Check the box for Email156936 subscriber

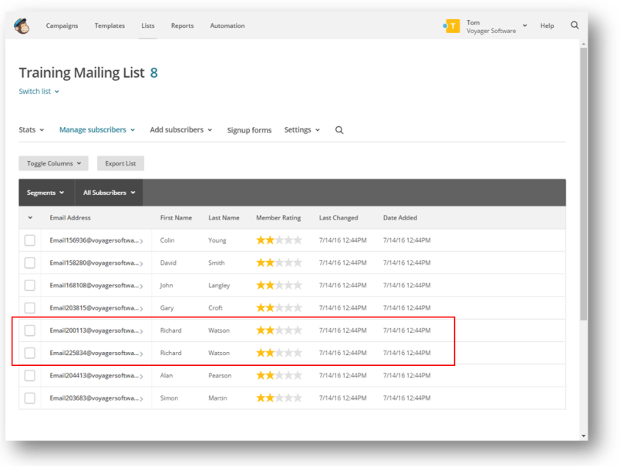tap(29, 240)
